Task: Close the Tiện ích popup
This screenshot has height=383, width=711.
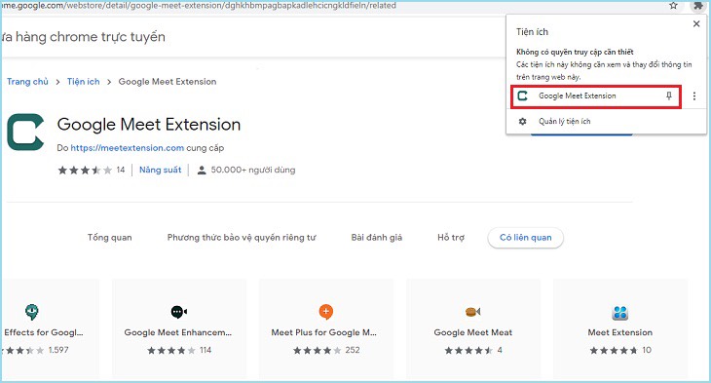Action: tap(696, 24)
